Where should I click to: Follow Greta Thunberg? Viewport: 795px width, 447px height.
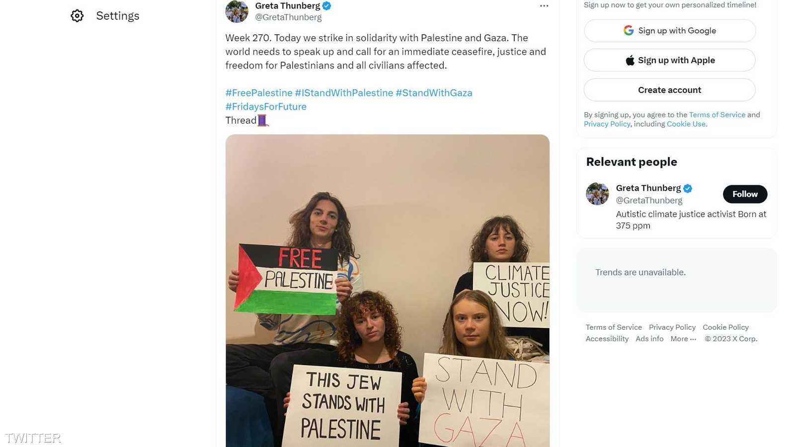coord(745,194)
